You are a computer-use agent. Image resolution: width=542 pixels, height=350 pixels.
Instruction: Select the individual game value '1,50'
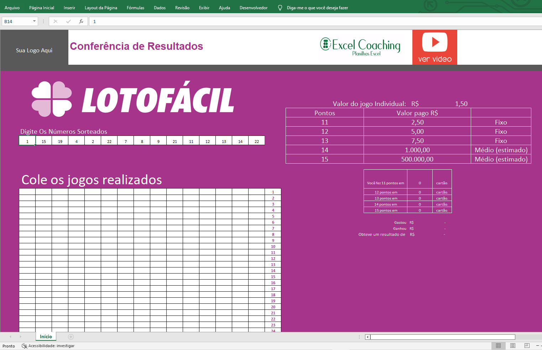click(461, 104)
